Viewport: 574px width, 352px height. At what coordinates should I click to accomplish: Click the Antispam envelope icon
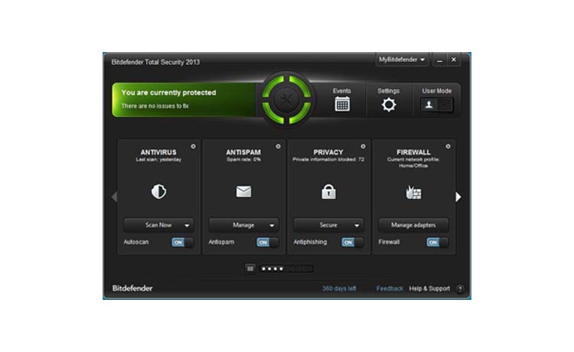(x=243, y=191)
